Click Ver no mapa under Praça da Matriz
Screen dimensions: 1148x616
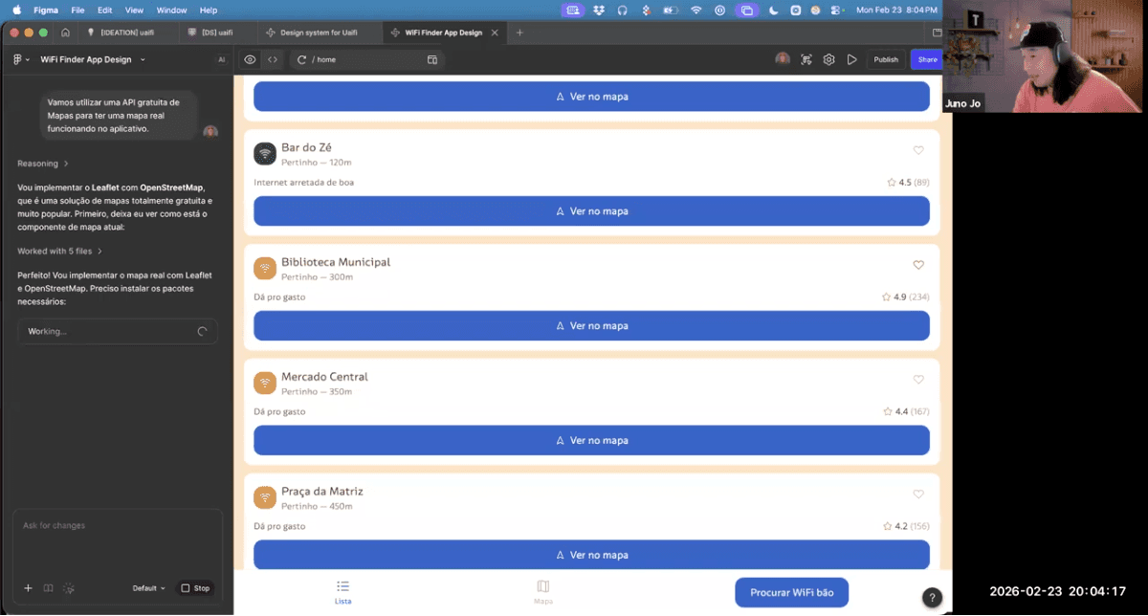(591, 555)
